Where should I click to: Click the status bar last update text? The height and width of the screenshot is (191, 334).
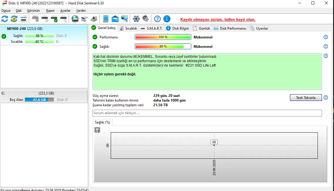click(x=45, y=190)
